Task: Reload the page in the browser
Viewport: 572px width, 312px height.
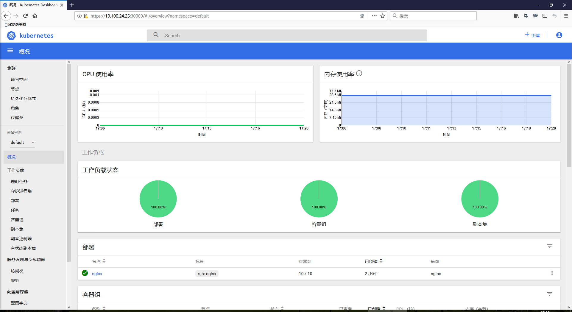Action: (25, 16)
